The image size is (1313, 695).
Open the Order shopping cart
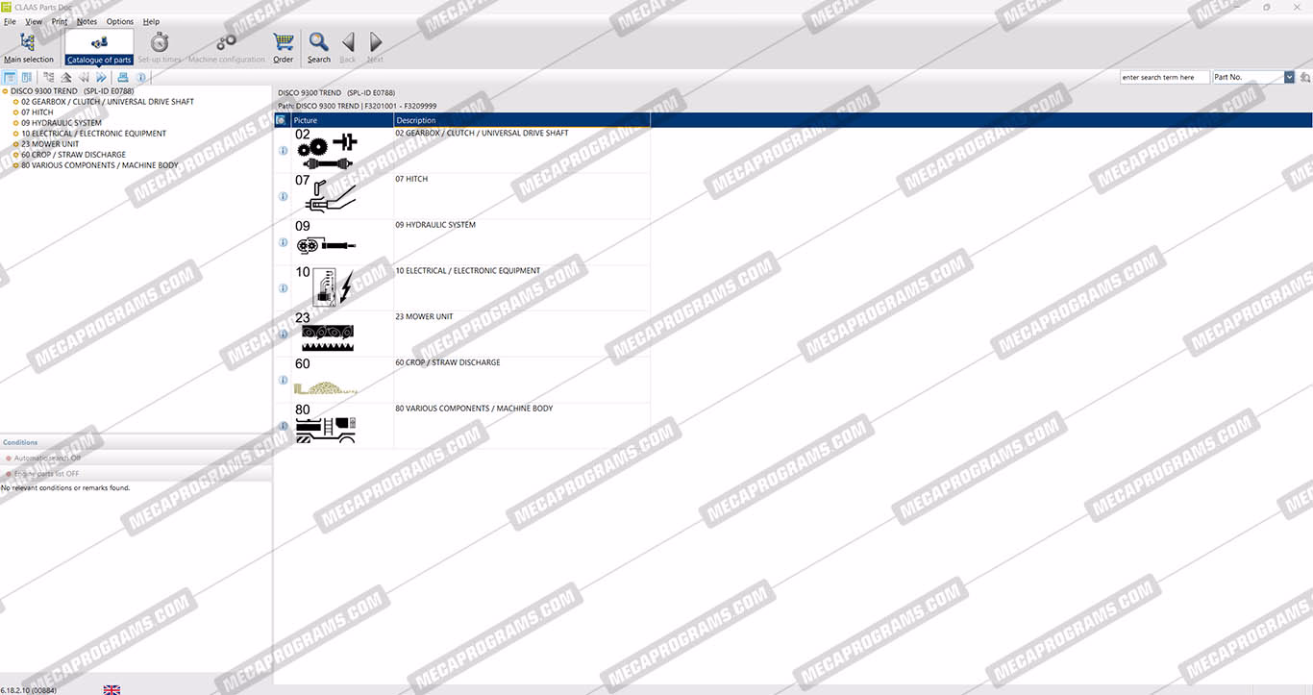tap(283, 48)
